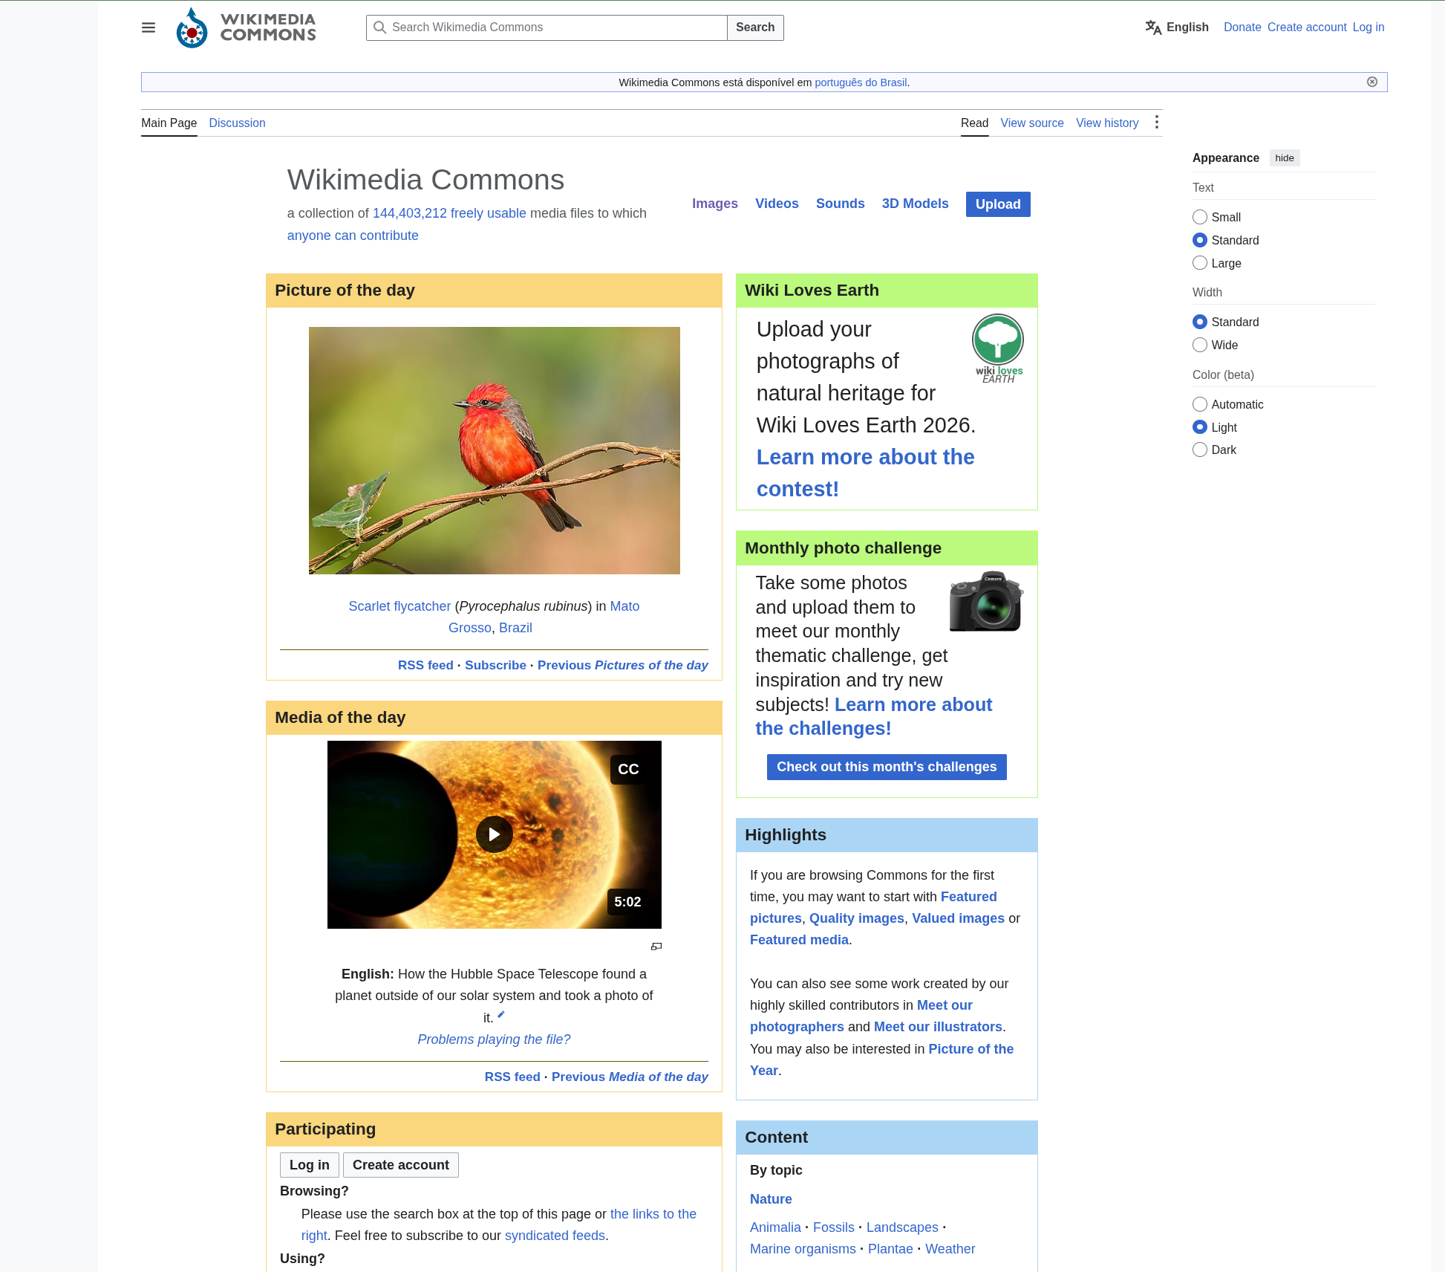1445x1272 pixels.
Task: Select Standard width option
Action: [x=1200, y=322]
